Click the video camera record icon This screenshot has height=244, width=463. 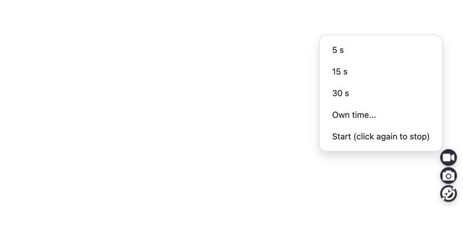coord(448,157)
